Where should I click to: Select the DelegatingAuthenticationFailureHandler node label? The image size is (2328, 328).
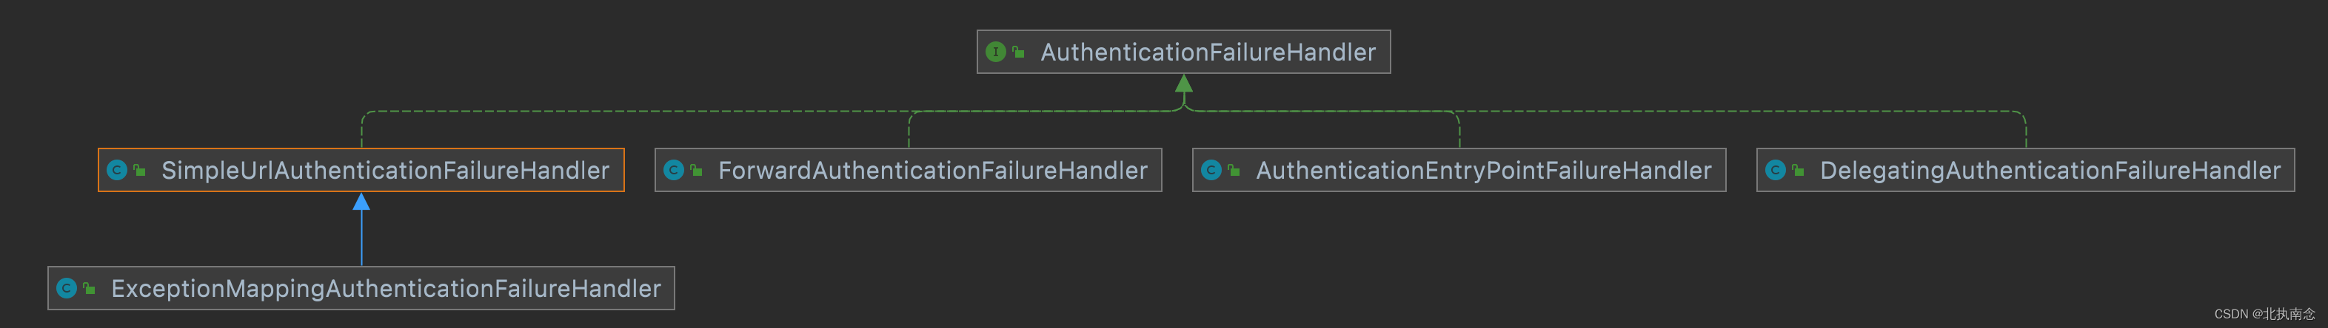click(x=2050, y=171)
